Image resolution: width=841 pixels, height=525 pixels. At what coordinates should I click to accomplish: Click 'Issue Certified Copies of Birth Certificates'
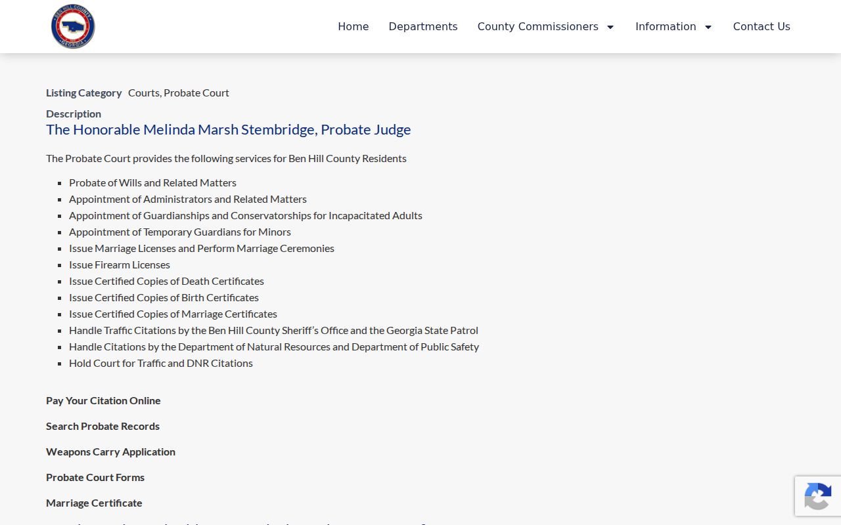(x=164, y=297)
